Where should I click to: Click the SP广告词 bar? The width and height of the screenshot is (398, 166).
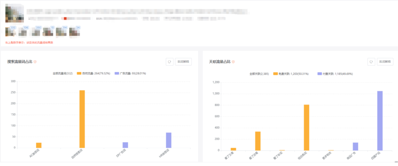[125, 145]
